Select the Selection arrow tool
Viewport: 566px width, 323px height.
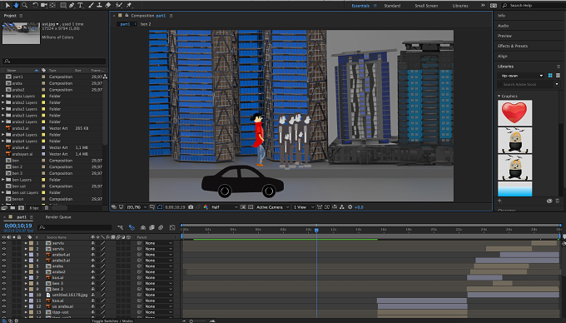tap(8, 5)
